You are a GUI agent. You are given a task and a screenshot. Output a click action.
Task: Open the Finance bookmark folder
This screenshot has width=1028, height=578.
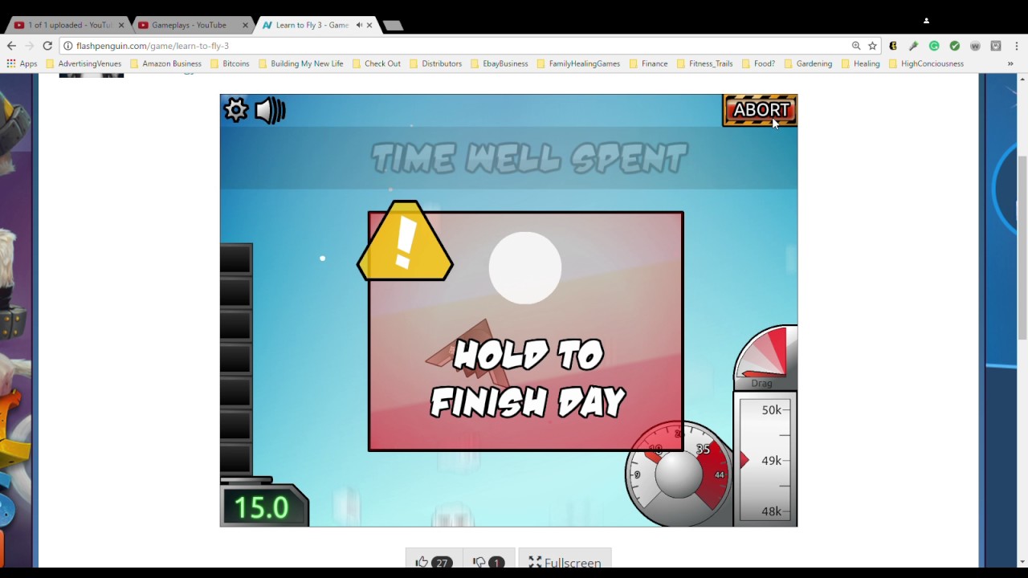(648, 63)
